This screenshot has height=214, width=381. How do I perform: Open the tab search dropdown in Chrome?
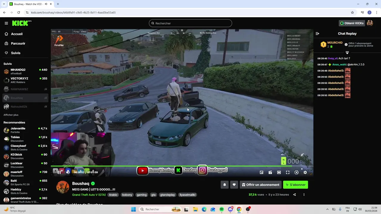pos(4,4)
